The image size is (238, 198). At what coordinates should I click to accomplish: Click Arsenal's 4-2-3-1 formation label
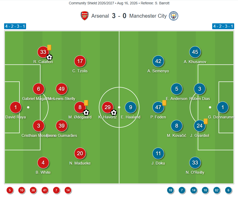(x=15, y=26)
